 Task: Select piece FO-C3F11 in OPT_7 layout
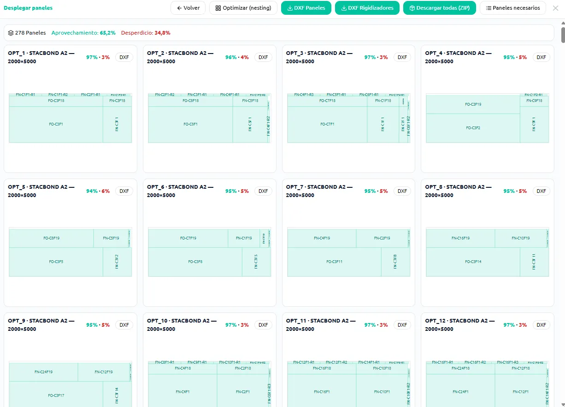pyautogui.click(x=334, y=262)
